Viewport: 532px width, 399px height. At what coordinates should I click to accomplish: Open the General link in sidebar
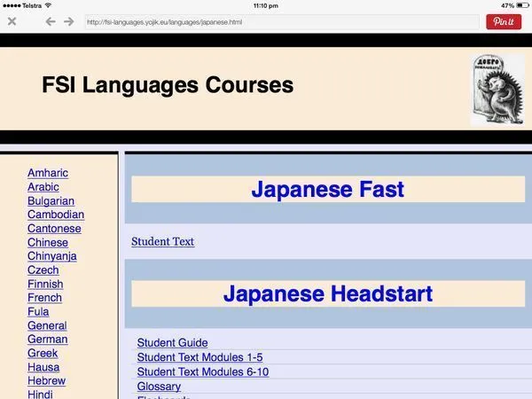[47, 325]
